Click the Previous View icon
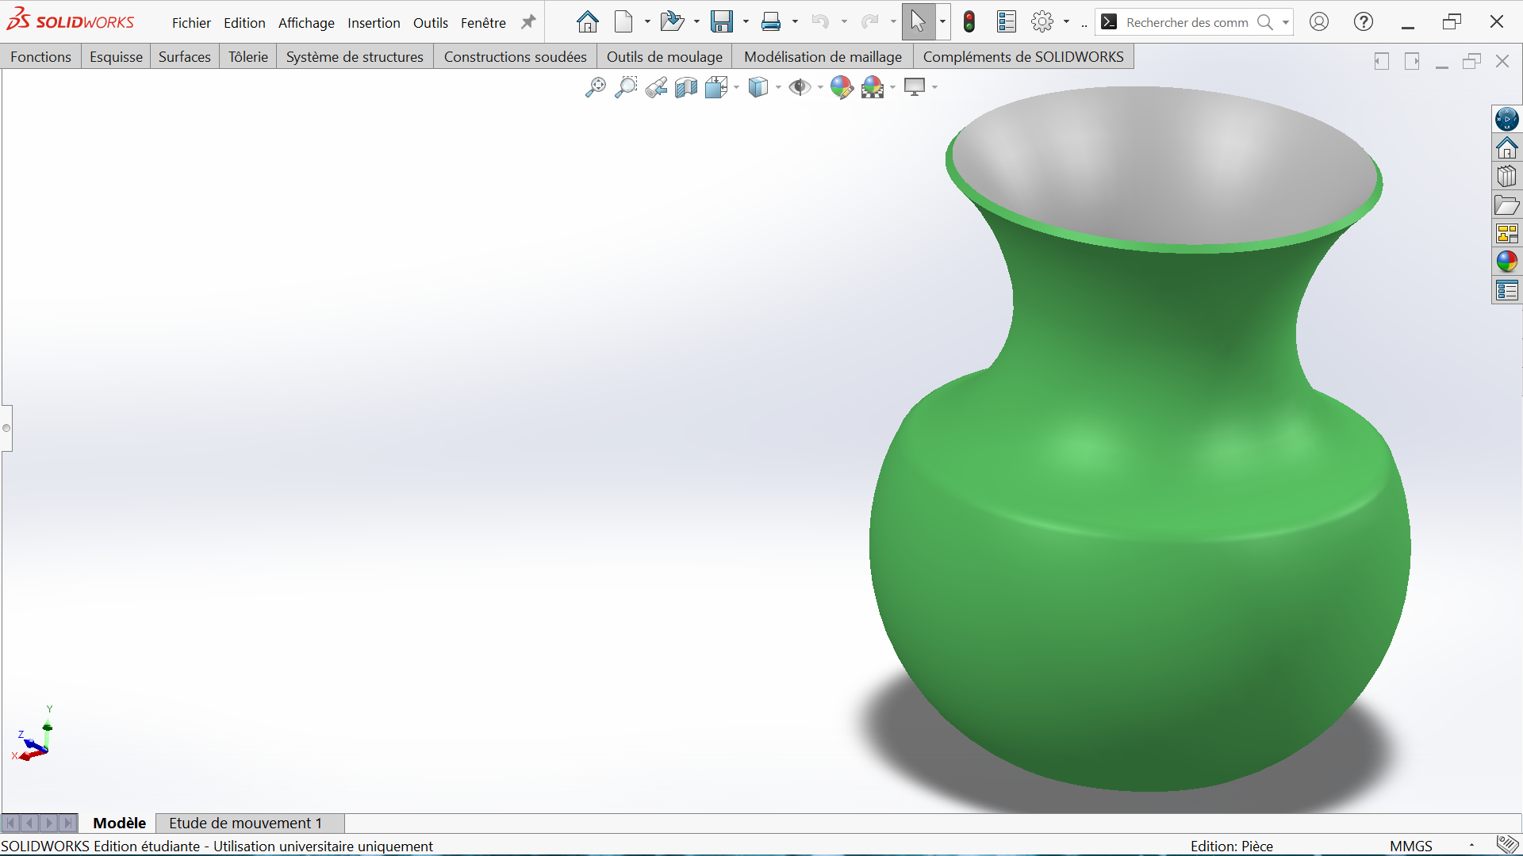The width and height of the screenshot is (1523, 856). 656,87
